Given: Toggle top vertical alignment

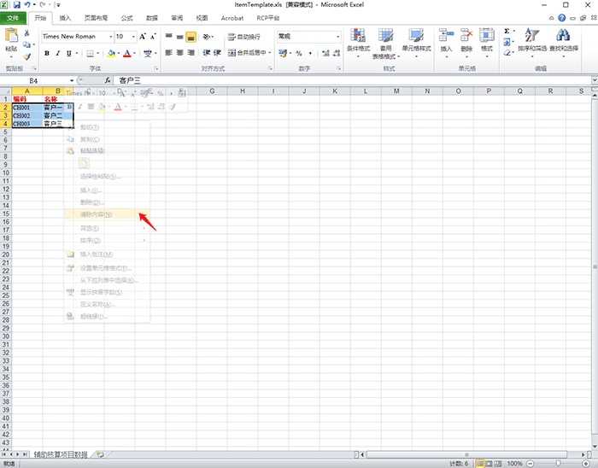Looking at the screenshot, I should coord(169,37).
